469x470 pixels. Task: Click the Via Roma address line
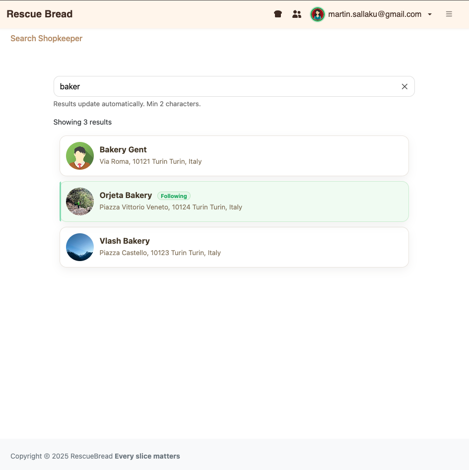150,161
